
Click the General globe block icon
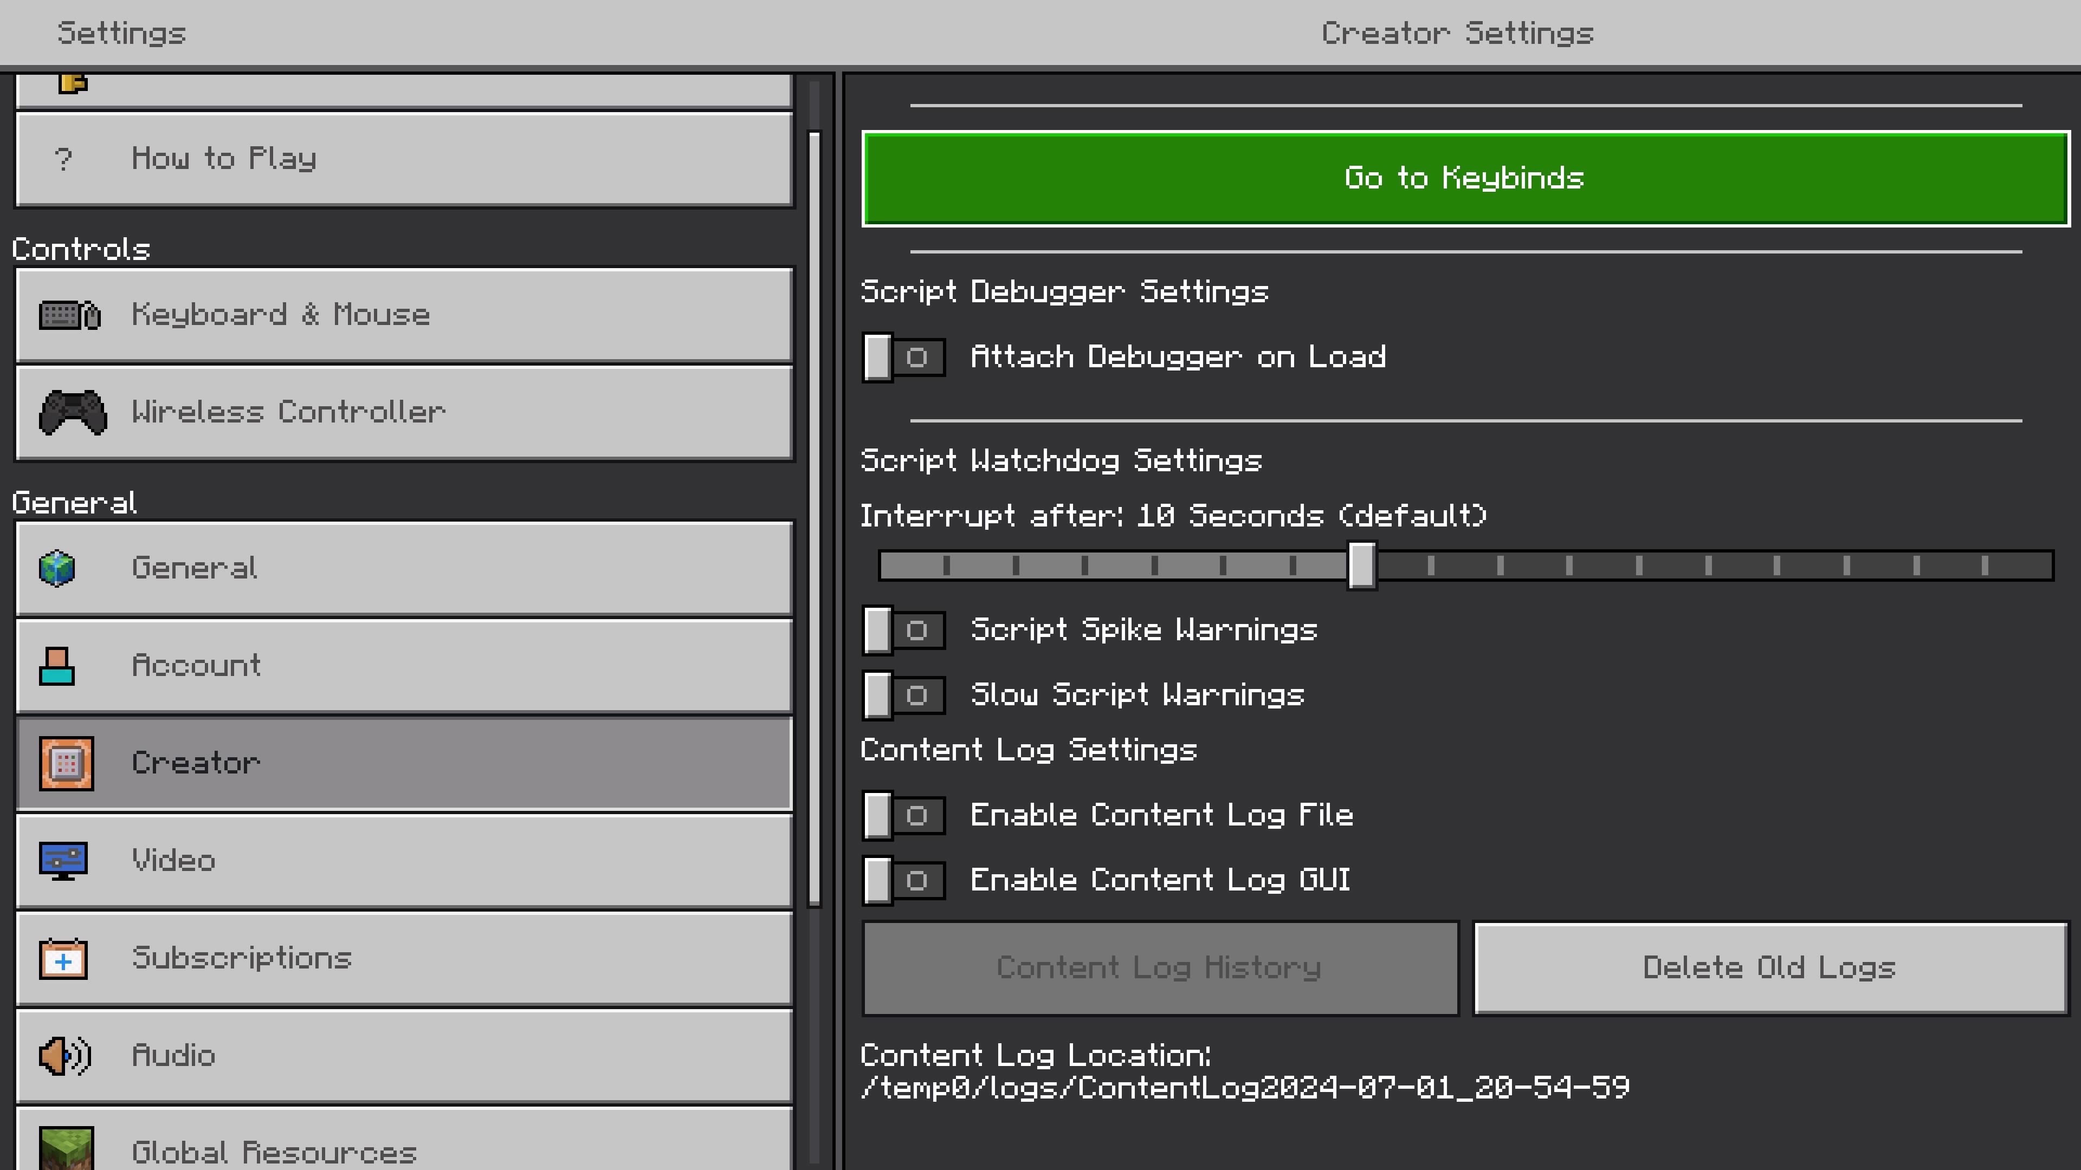click(57, 568)
